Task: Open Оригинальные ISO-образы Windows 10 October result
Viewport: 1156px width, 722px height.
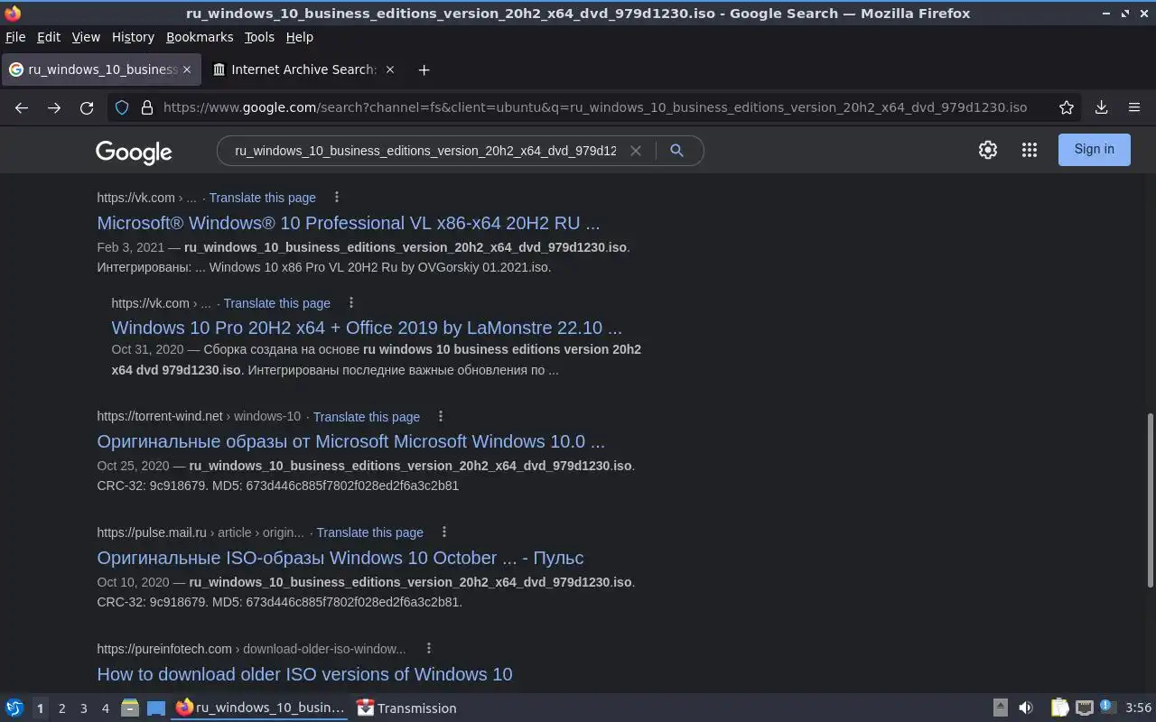Action: [340, 558]
